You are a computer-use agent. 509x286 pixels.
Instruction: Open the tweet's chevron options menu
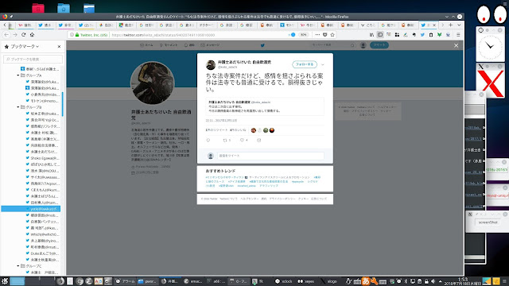pos(323,64)
